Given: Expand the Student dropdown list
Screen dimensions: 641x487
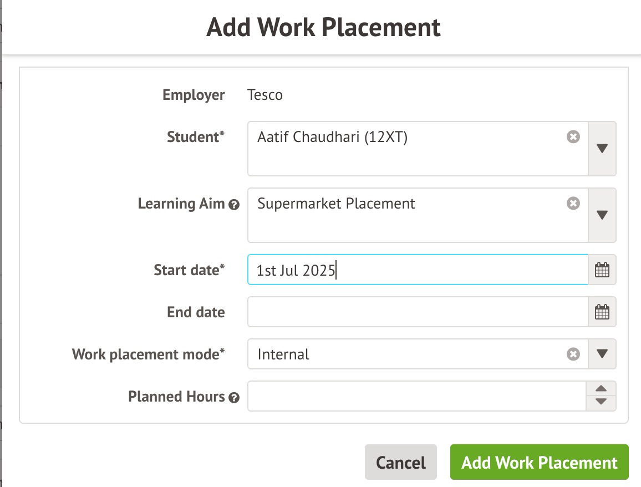Looking at the screenshot, I should (x=602, y=149).
